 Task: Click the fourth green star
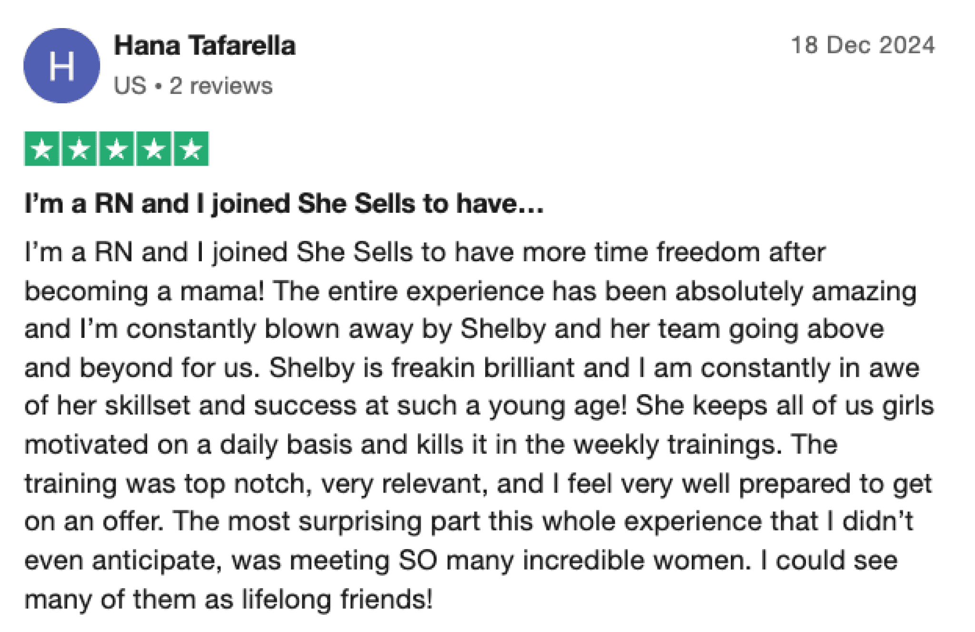coord(154,149)
